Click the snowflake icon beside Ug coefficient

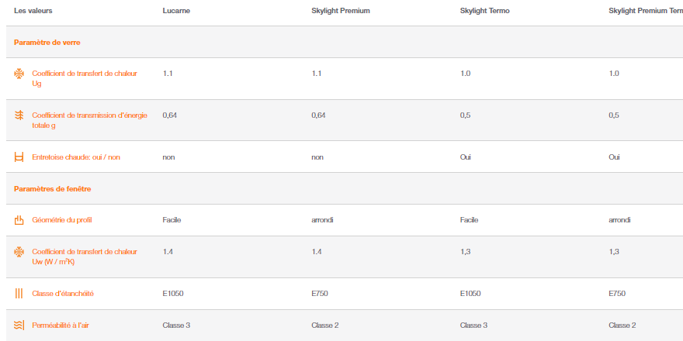[x=19, y=74]
